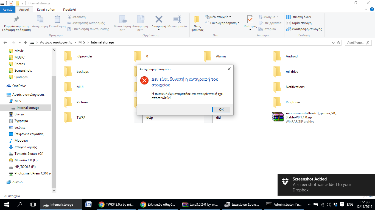This screenshot has height=210, width=375.
Task: Select MI 5 in the navigation tree
Action: click(18, 101)
